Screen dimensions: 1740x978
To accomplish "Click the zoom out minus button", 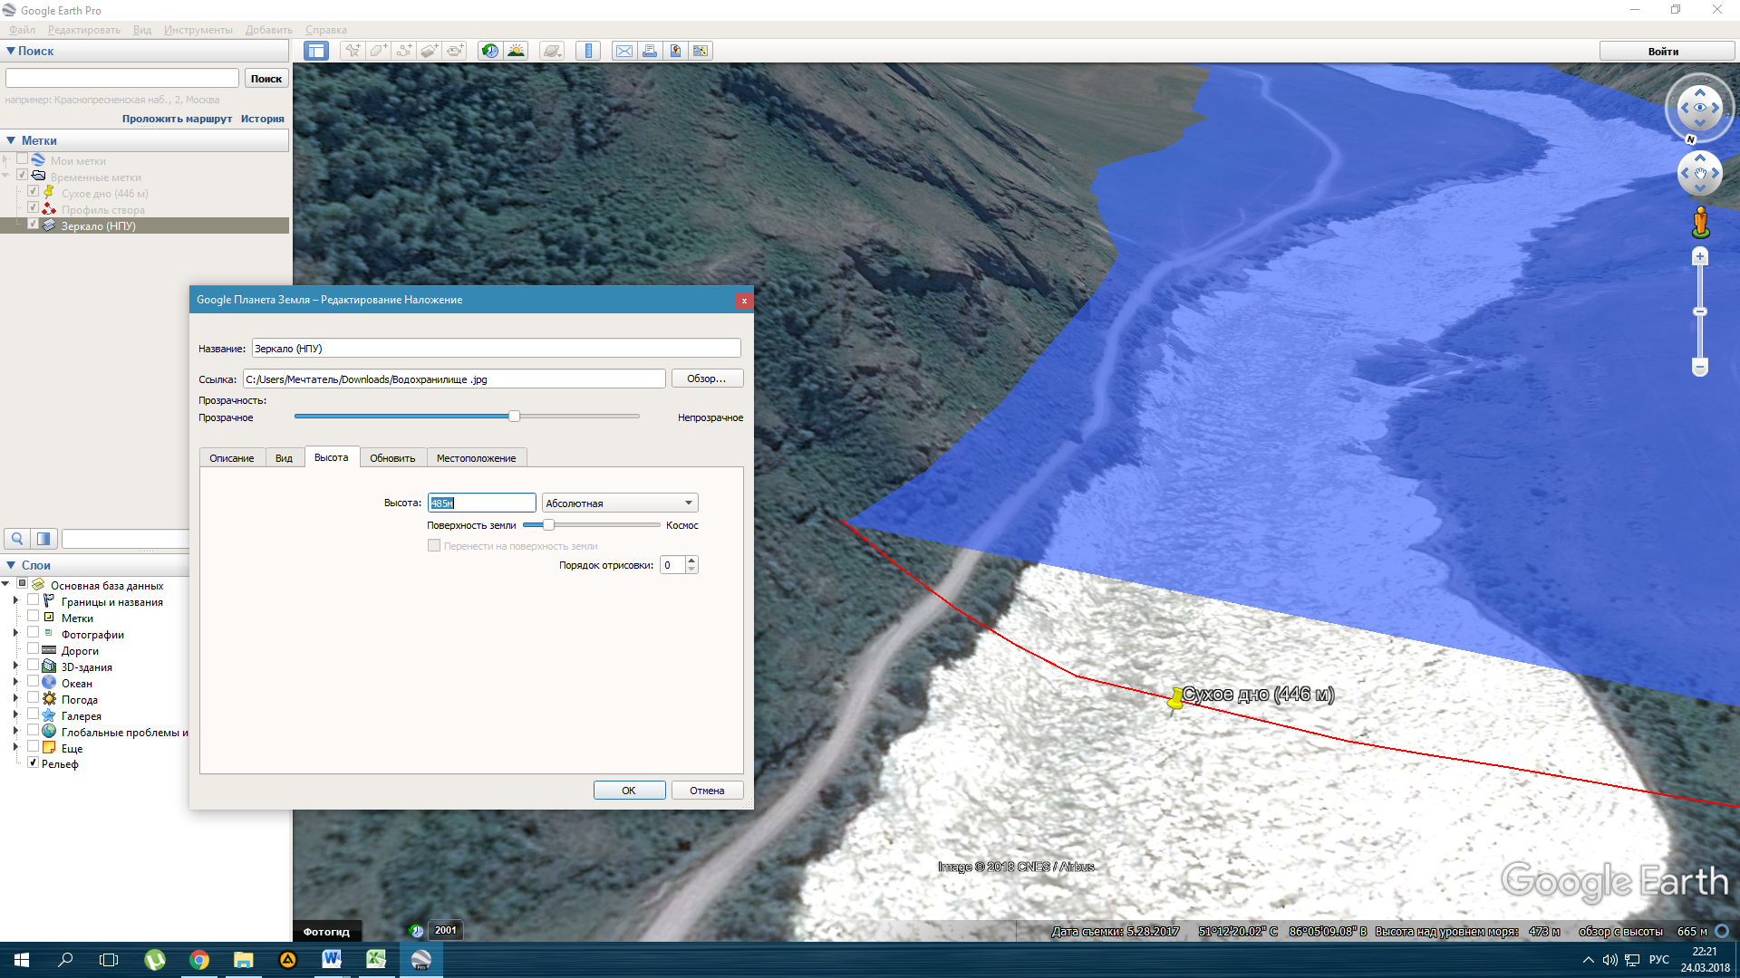I will pos(1700,367).
